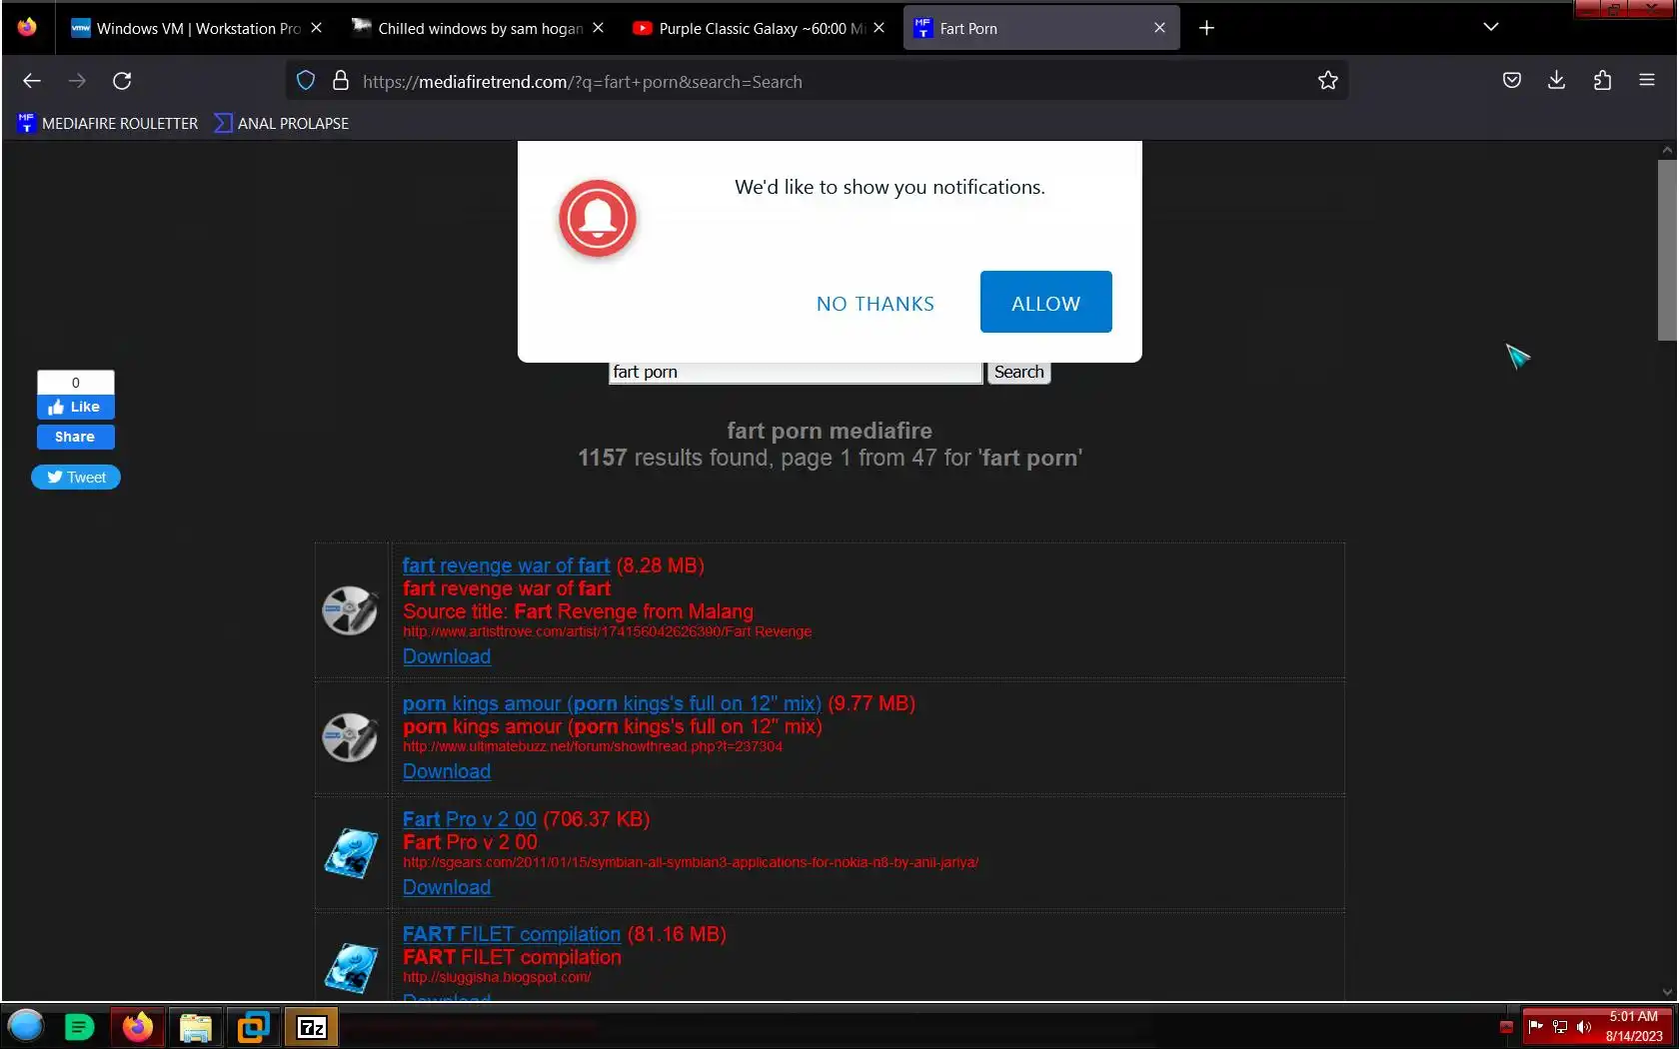1679x1049 pixels.
Task: Click the page's vertical scrollbar thumb
Action: [1666, 250]
